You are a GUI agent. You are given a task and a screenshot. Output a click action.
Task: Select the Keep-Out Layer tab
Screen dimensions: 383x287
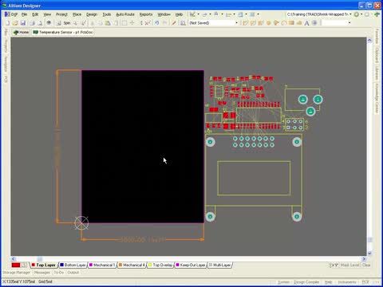[x=191, y=265]
